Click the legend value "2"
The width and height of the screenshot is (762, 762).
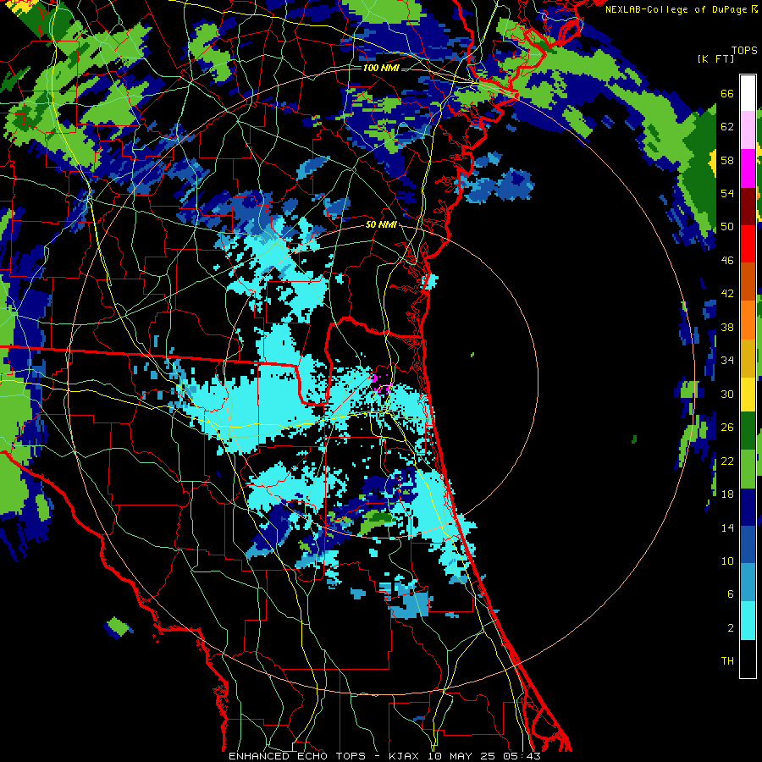point(731,628)
